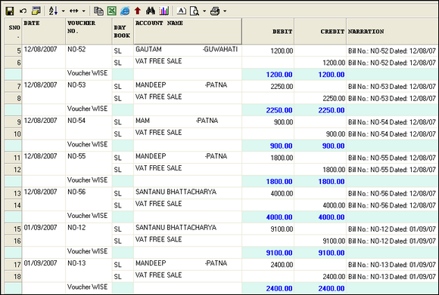
Task: Click the debit amount 4000.00 in row 13
Action: [282, 193]
